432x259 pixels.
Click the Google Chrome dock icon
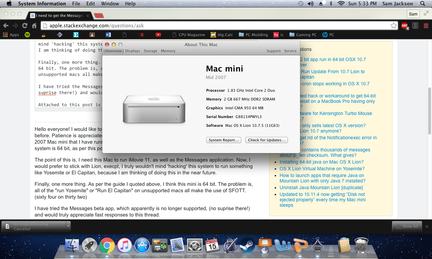tap(107, 245)
